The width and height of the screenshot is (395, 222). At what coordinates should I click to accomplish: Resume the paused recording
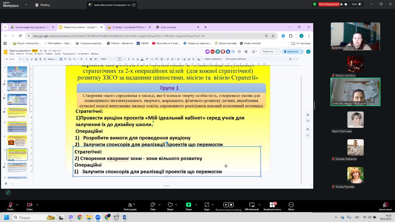click(x=342, y=4)
